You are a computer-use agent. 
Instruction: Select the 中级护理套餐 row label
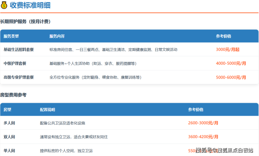pos(15,63)
